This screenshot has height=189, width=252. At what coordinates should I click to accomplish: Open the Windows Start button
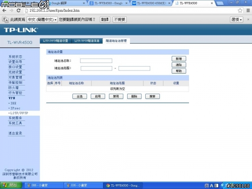[11, 185]
